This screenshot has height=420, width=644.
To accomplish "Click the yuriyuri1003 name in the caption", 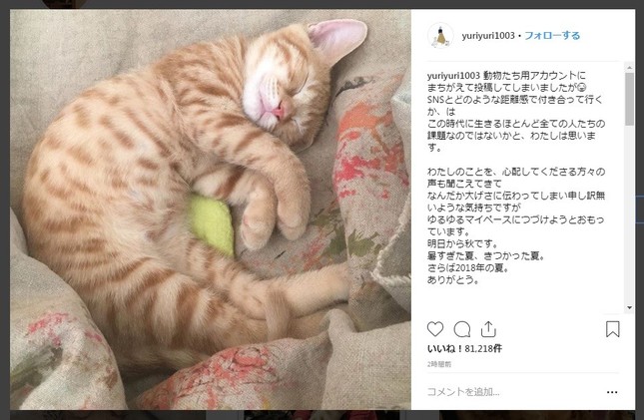I will pyautogui.click(x=453, y=76).
